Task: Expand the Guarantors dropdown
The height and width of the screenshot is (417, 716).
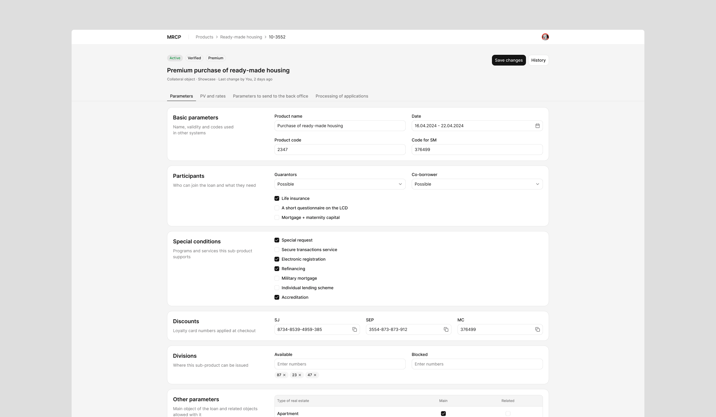Action: click(340, 184)
